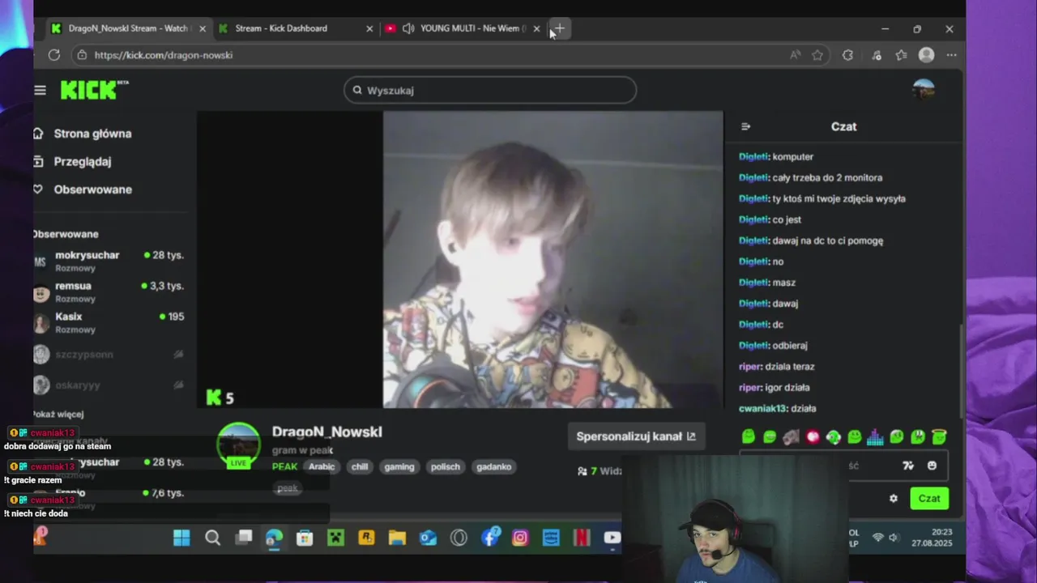Open browser settings three-dots menu

[x=951, y=55]
